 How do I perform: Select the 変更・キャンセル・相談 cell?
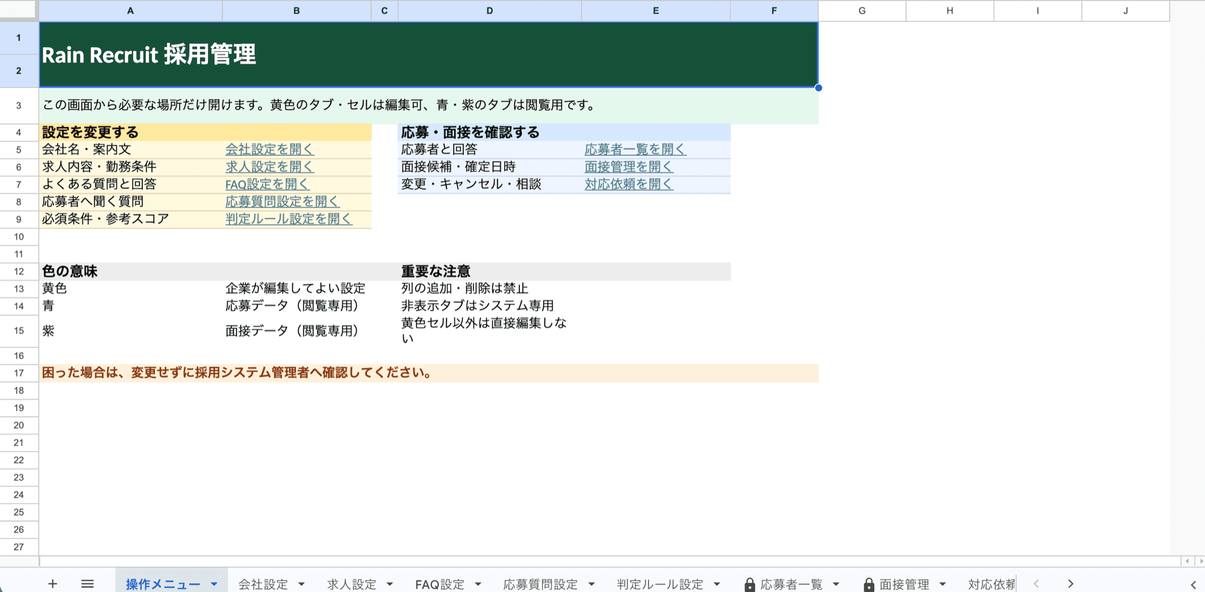tap(490, 184)
